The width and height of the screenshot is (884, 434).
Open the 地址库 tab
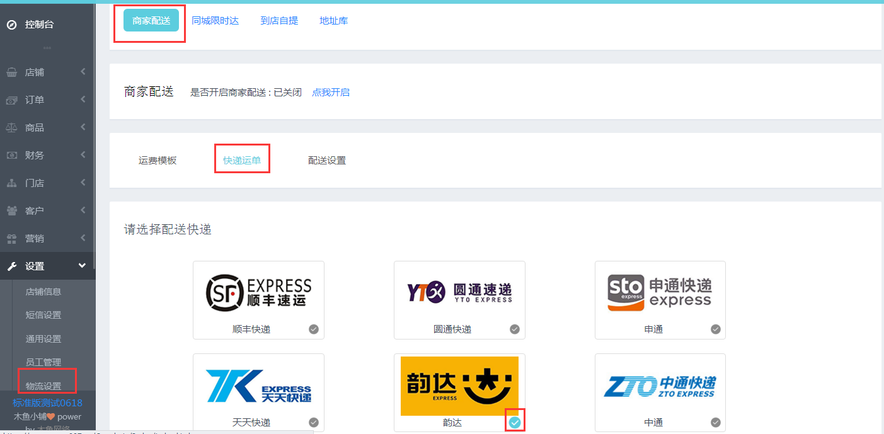pyautogui.click(x=333, y=21)
